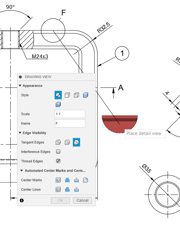
Task: Click into the Scale field showing 1:1
Action: pyautogui.click(x=70, y=114)
